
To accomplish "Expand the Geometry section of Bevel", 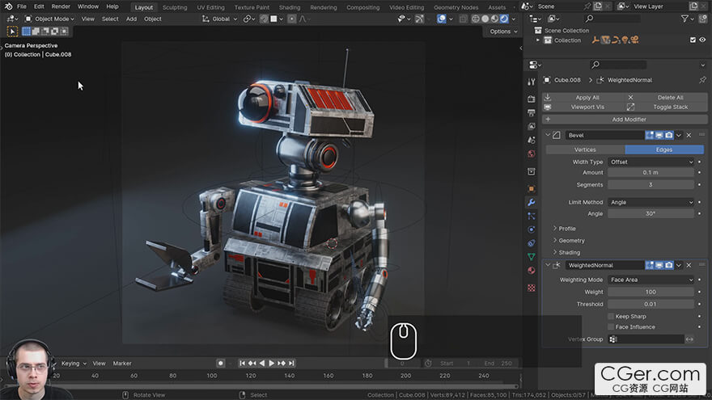I will click(x=571, y=240).
